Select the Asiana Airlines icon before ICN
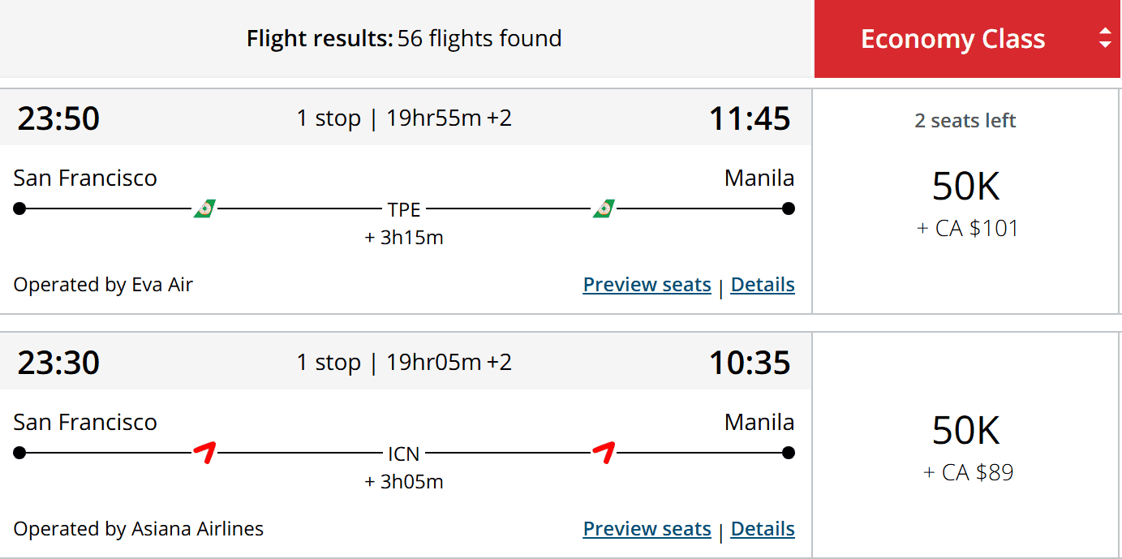This screenshot has width=1122, height=559. [x=205, y=452]
